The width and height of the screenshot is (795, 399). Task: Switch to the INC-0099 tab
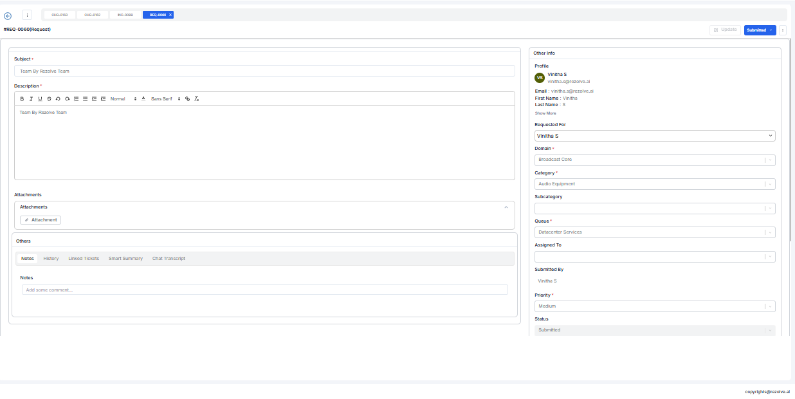(x=125, y=15)
